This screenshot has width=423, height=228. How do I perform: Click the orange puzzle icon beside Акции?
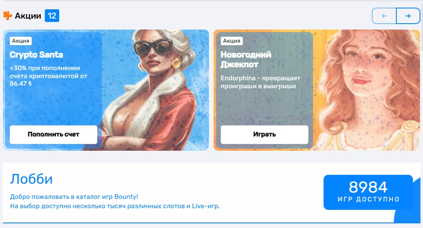coord(8,16)
